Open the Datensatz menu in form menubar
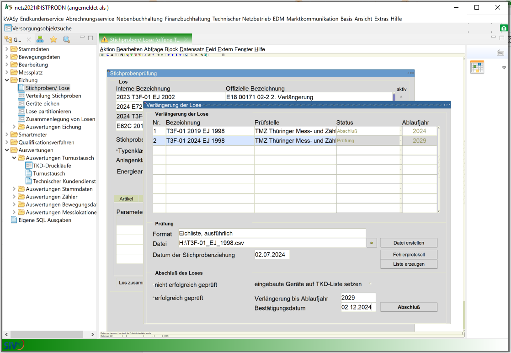 tap(192, 49)
